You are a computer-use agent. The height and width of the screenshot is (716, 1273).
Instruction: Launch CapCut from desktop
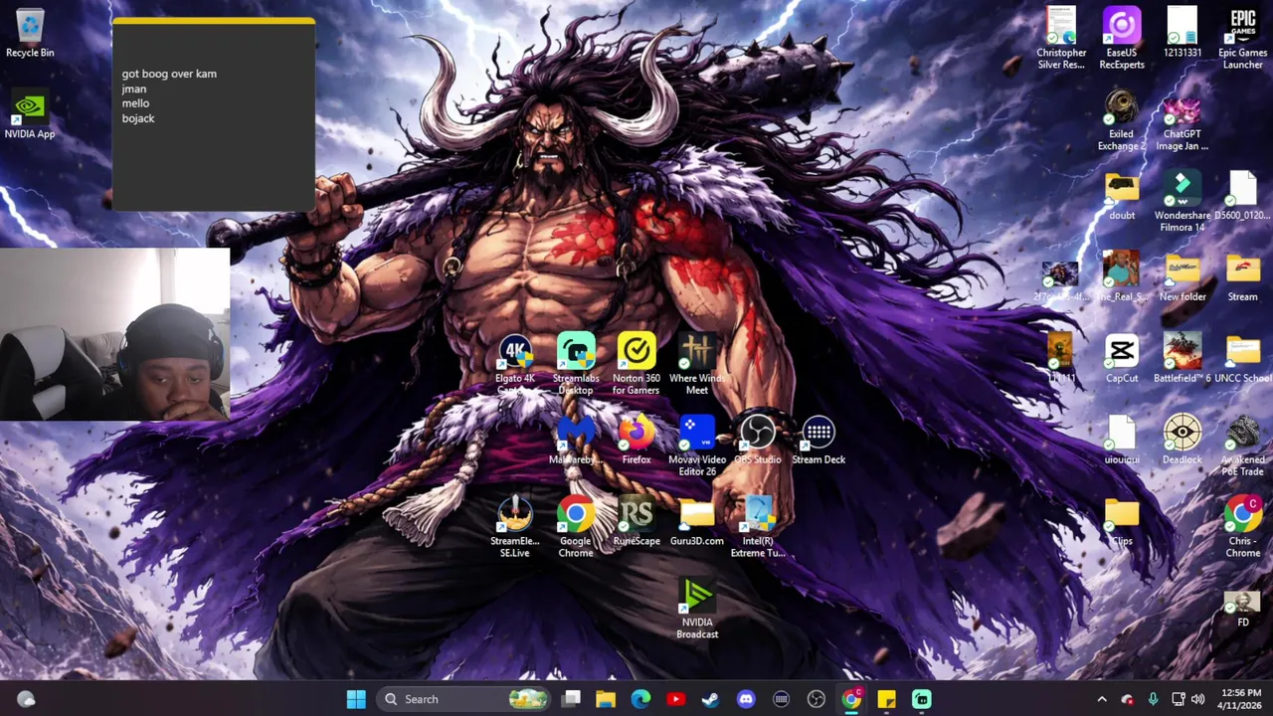point(1122,359)
